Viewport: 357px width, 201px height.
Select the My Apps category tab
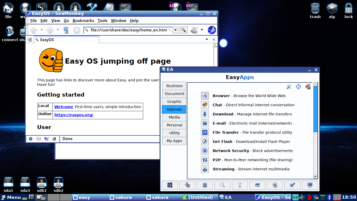174,141
